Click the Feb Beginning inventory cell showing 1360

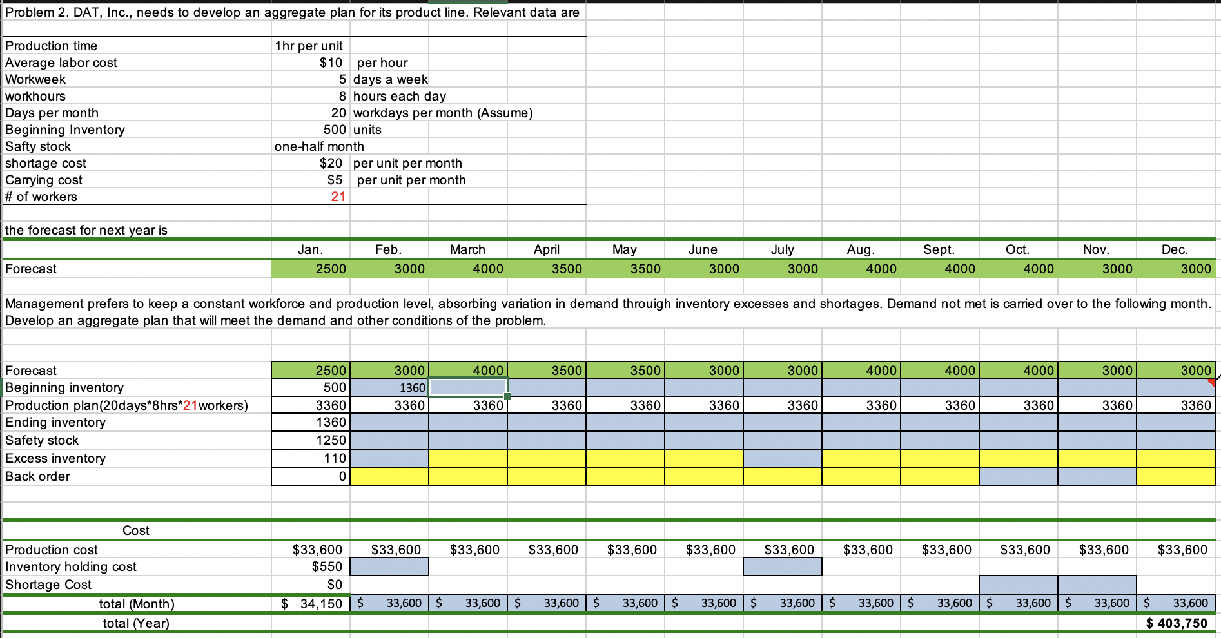tap(389, 387)
